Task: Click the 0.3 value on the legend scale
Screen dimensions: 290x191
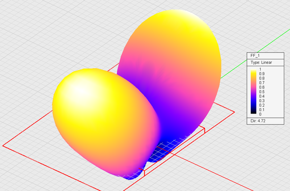Action: [262, 101]
